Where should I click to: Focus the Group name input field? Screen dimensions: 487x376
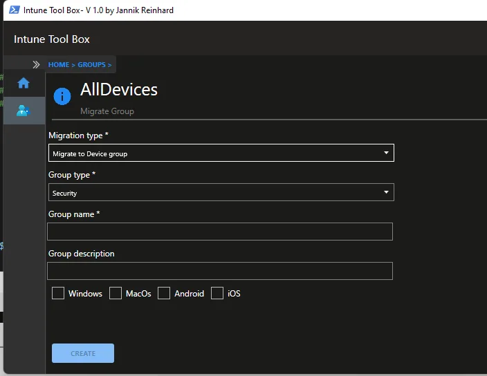[x=220, y=232]
